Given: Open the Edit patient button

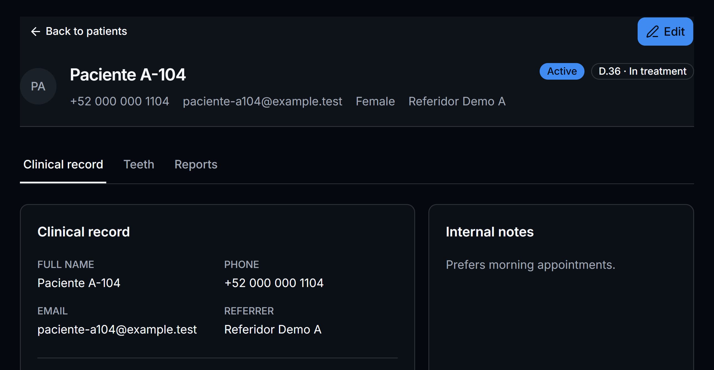Looking at the screenshot, I should [x=665, y=32].
